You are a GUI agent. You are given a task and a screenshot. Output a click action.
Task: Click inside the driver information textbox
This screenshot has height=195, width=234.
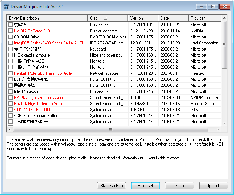117,167
